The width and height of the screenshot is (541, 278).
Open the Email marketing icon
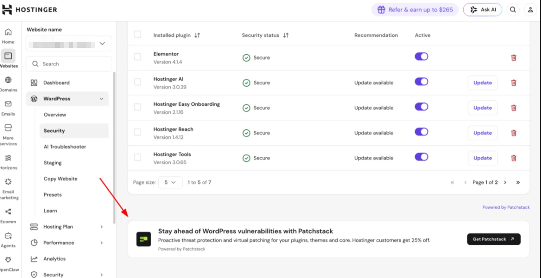(x=8, y=182)
